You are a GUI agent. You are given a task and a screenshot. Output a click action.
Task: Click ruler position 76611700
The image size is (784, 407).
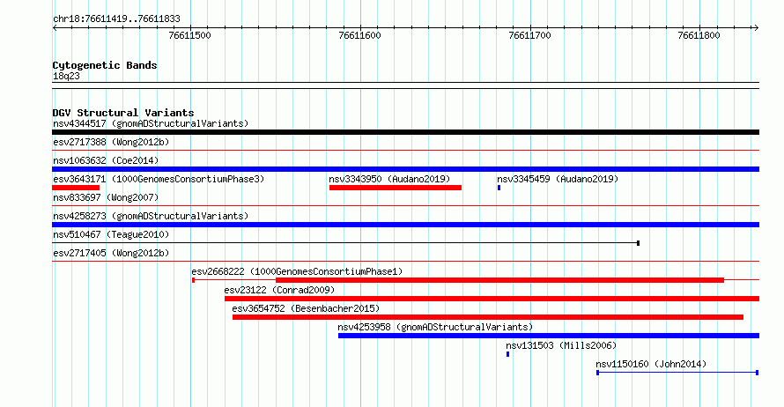point(529,35)
